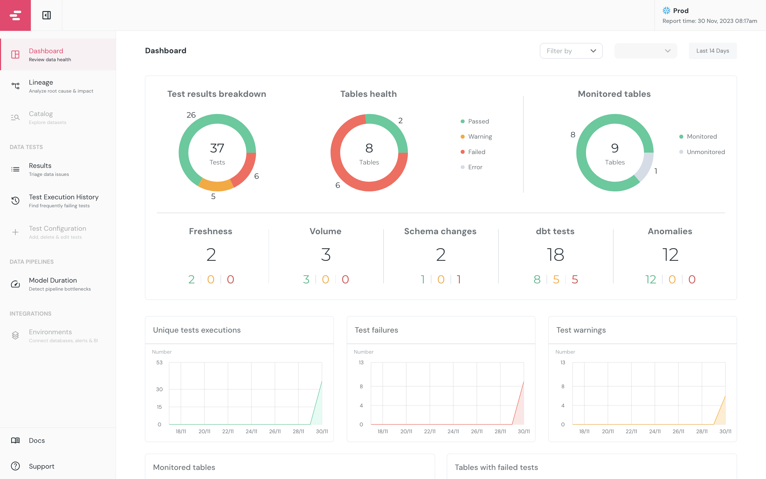This screenshot has width=766, height=479.
Task: Open the Filter by dropdown
Action: [571, 51]
